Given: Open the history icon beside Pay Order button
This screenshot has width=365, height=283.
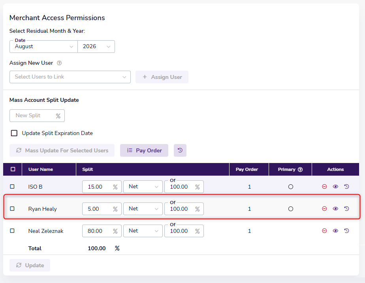Looking at the screenshot, I should tap(180, 150).
